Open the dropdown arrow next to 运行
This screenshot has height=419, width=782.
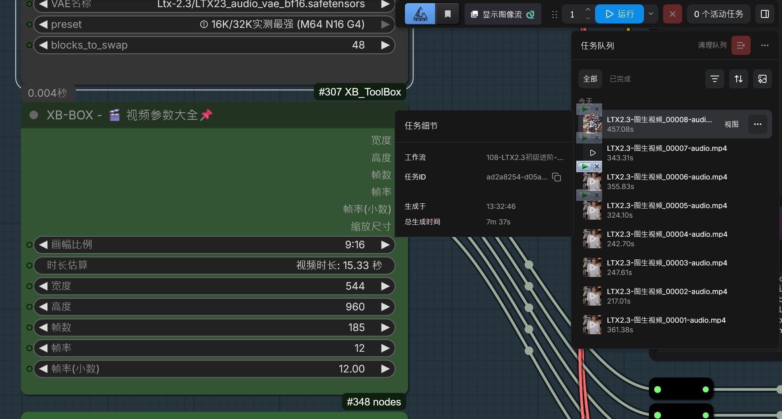tap(651, 14)
